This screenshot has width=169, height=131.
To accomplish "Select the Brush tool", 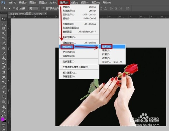I will 4,53.
